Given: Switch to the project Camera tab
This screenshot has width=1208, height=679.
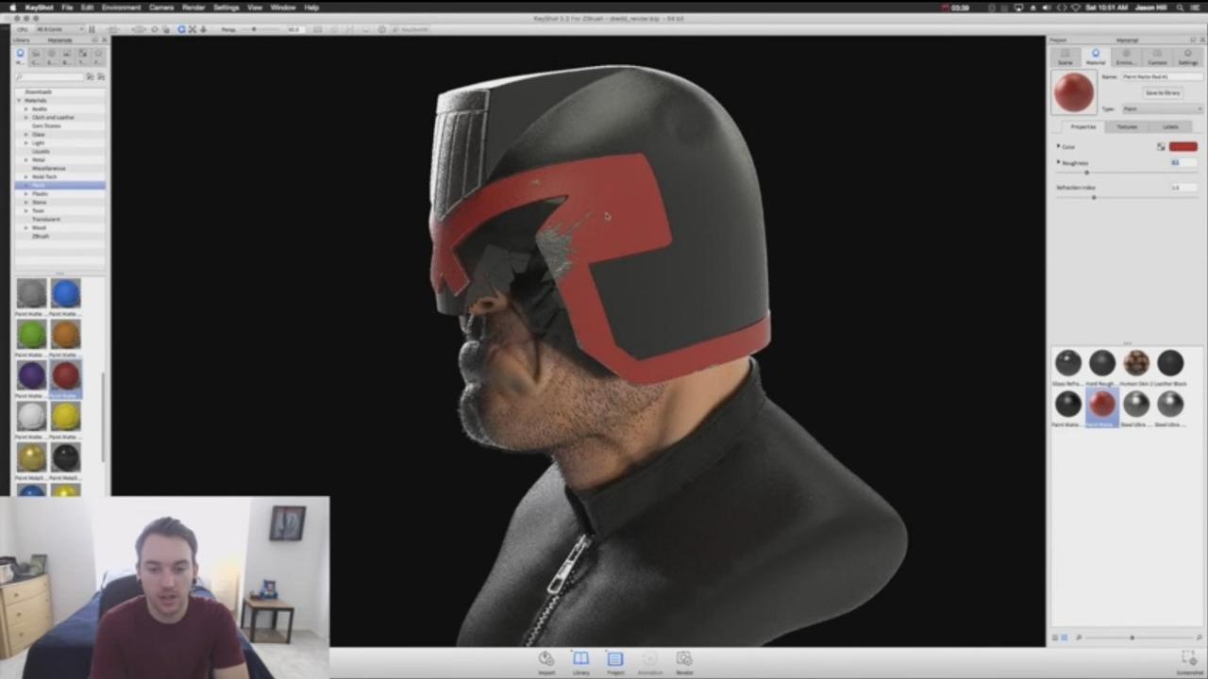Looking at the screenshot, I should (1157, 58).
